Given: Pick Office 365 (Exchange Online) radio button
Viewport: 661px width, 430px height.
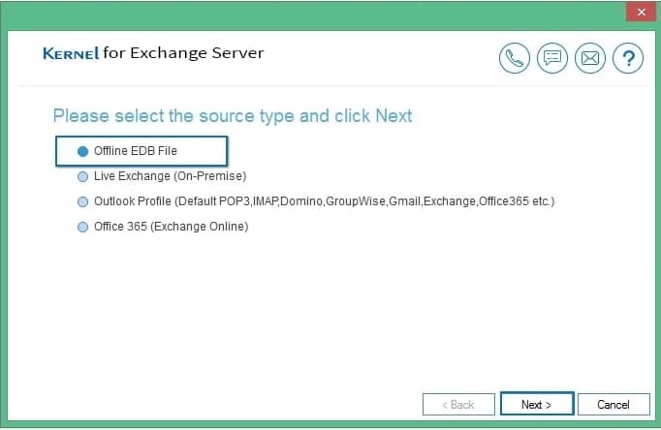Looking at the screenshot, I should (83, 227).
